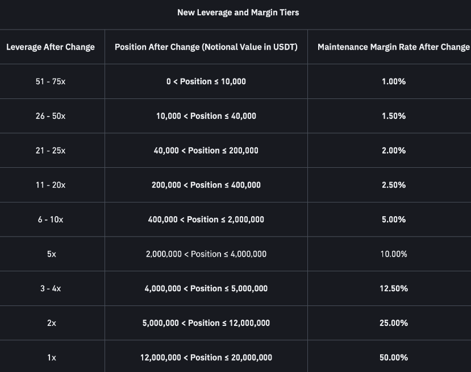Click 'Position After Change (Notional Value in USDT)' header
This screenshot has height=372, width=471.
click(206, 47)
